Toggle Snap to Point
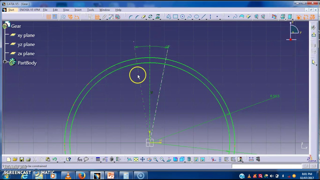This screenshot has width=320, height=180. coord(55,17)
